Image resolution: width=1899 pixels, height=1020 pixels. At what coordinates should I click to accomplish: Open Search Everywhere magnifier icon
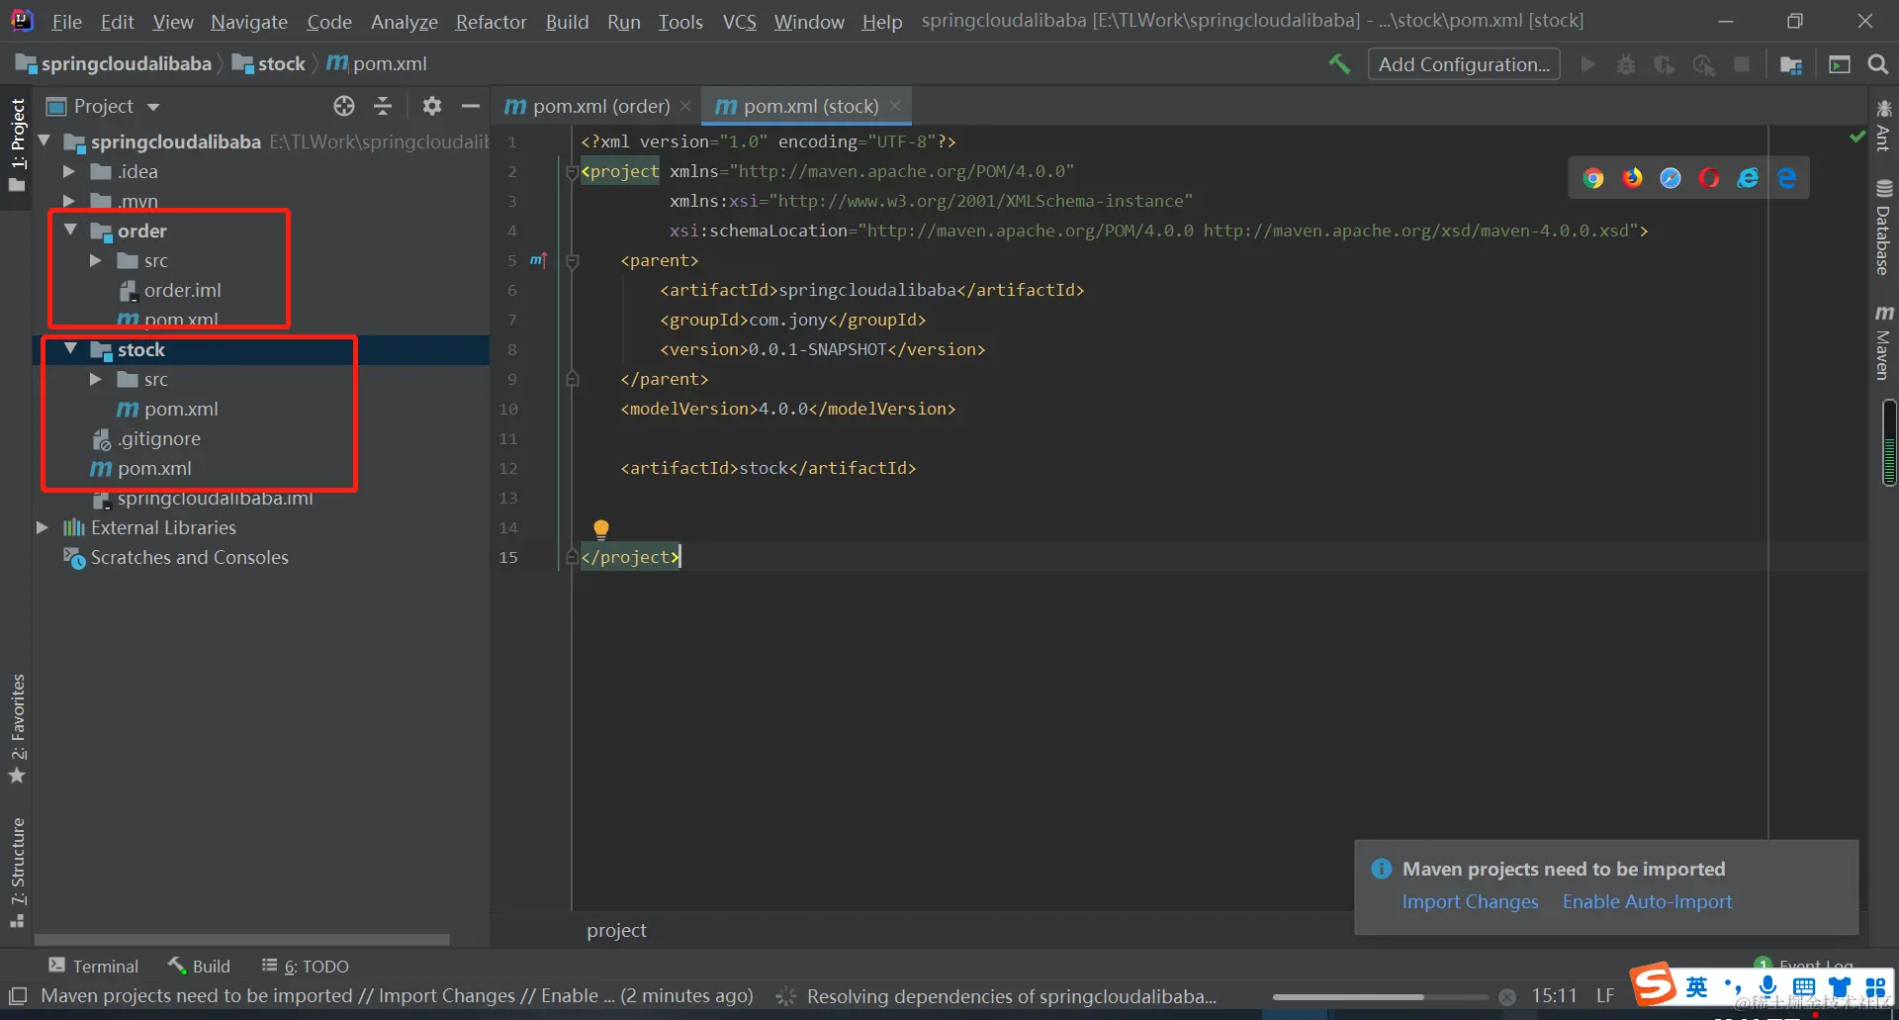(1877, 64)
